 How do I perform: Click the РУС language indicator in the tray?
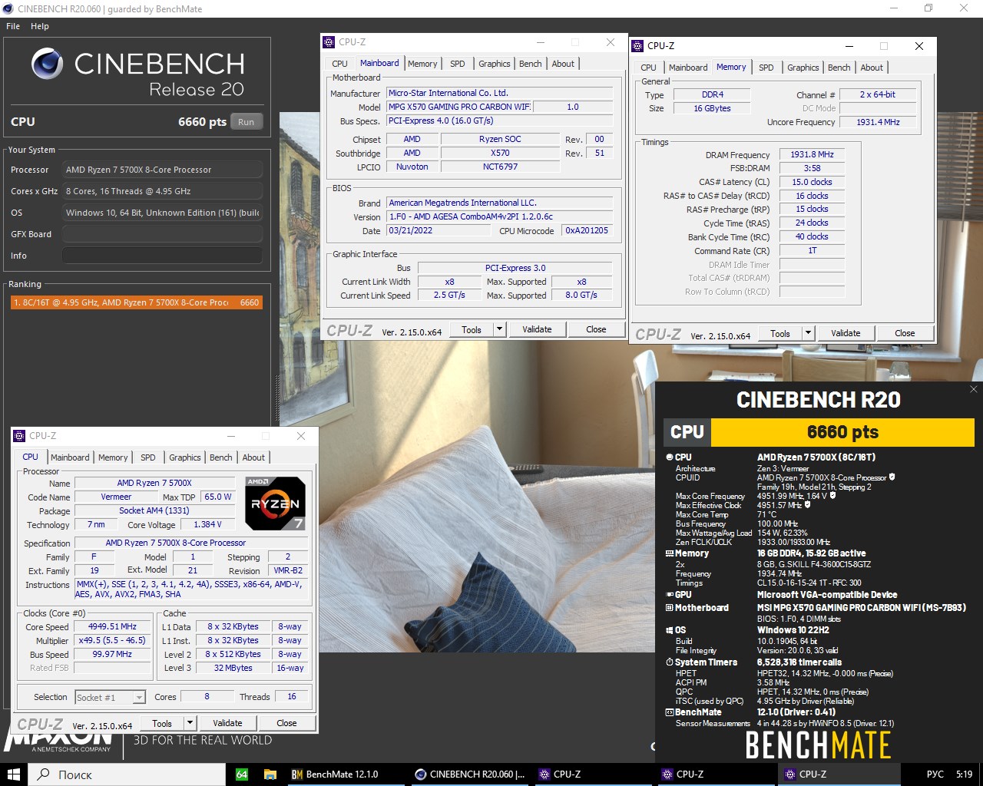pos(935,774)
